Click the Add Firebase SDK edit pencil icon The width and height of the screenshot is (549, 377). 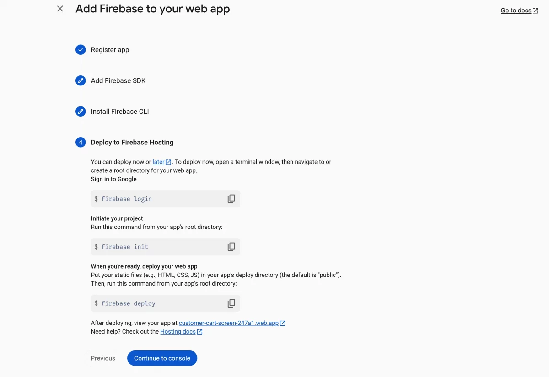81,81
